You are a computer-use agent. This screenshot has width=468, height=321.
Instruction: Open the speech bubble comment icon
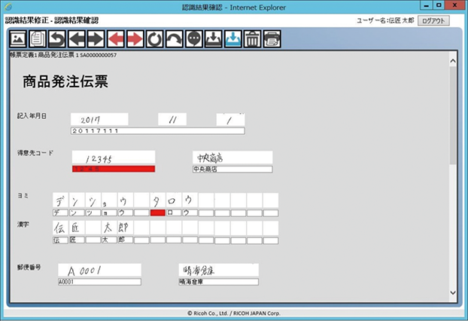coord(193,38)
